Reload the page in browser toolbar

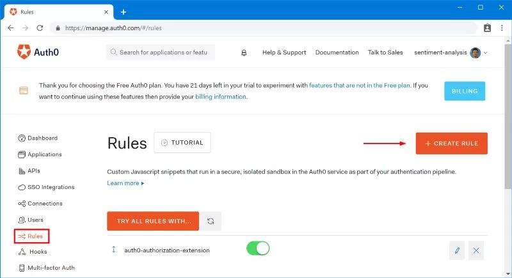point(40,28)
